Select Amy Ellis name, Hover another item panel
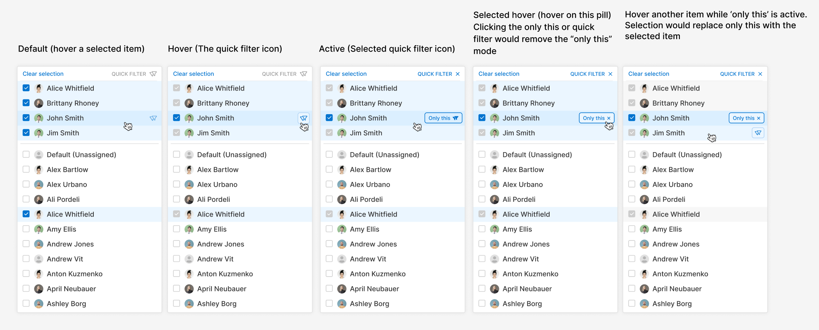 pyautogui.click(x=667, y=229)
